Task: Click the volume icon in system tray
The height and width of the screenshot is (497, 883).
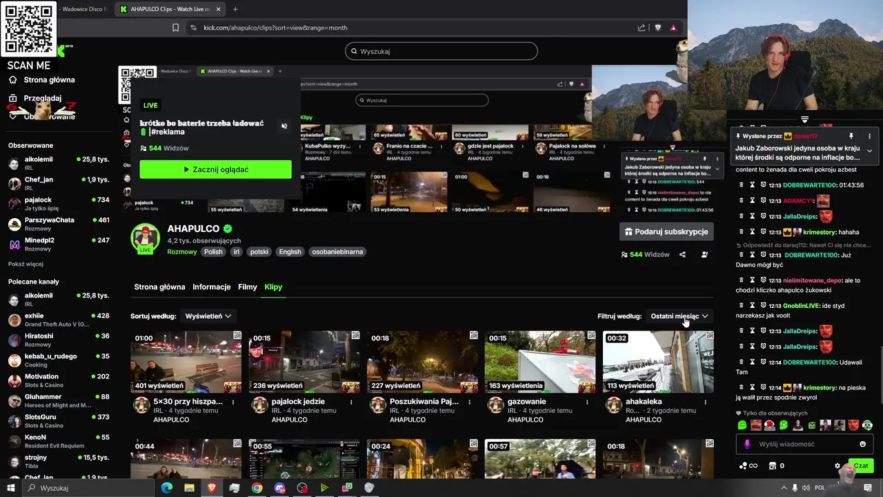Action: (807, 488)
